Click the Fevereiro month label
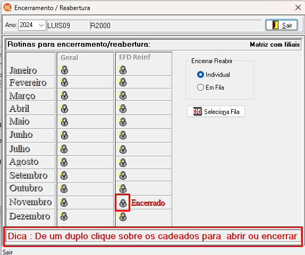This screenshot has width=305, height=255. pyautogui.click(x=28, y=83)
